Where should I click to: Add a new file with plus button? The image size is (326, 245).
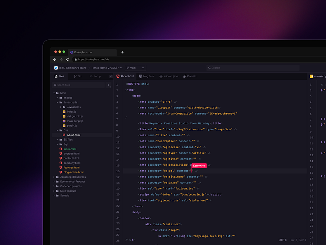[109, 85]
